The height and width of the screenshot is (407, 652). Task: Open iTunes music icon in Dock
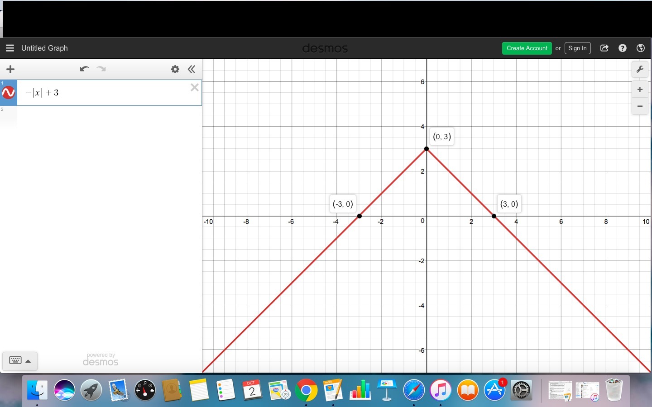[x=441, y=390]
